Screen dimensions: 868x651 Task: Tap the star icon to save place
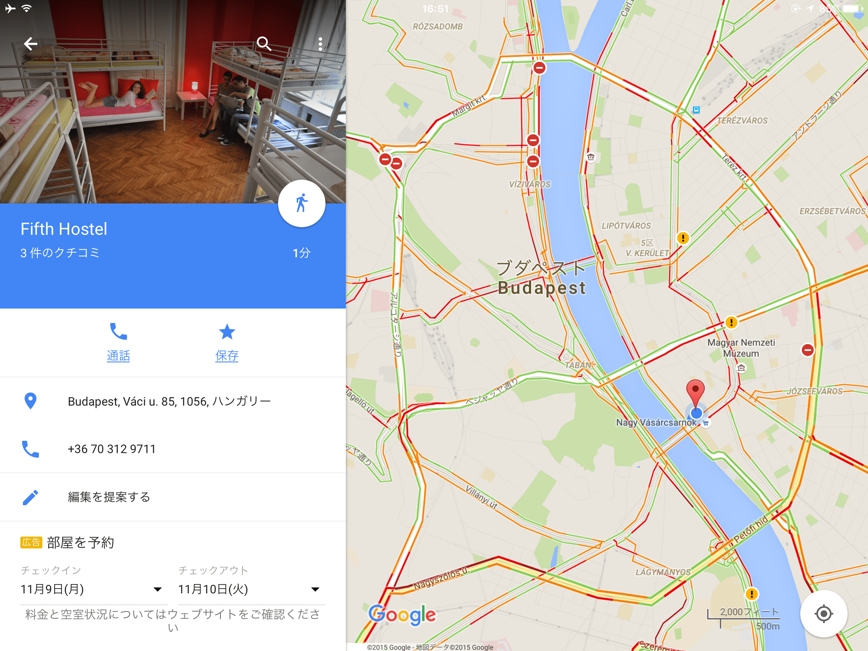227,331
